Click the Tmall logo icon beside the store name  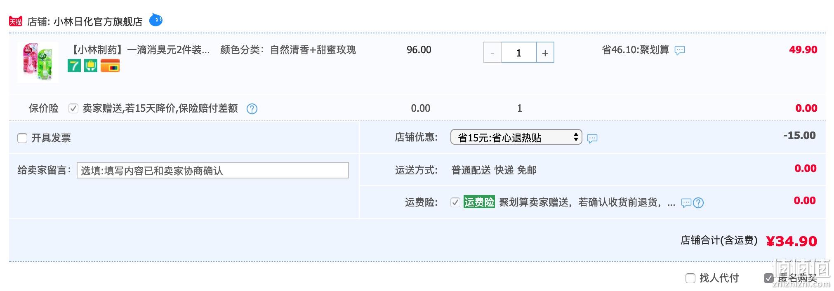(16, 21)
